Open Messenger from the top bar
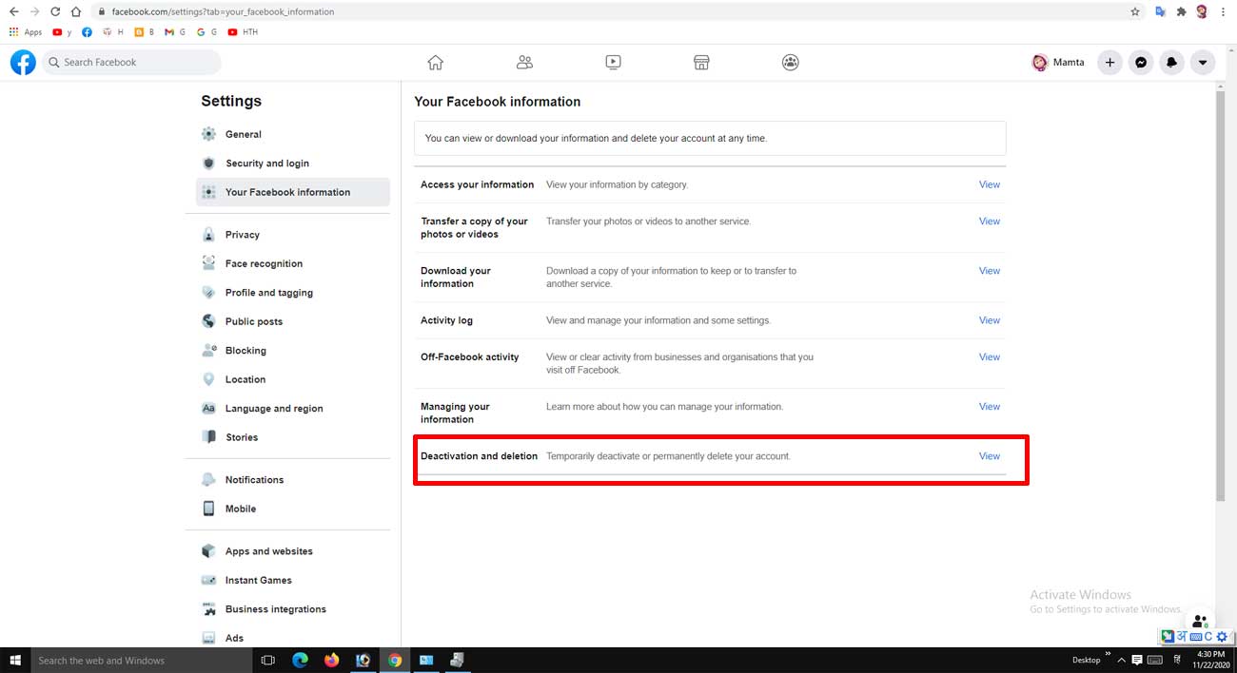Screen dimensions: 1237x673 [1141, 63]
